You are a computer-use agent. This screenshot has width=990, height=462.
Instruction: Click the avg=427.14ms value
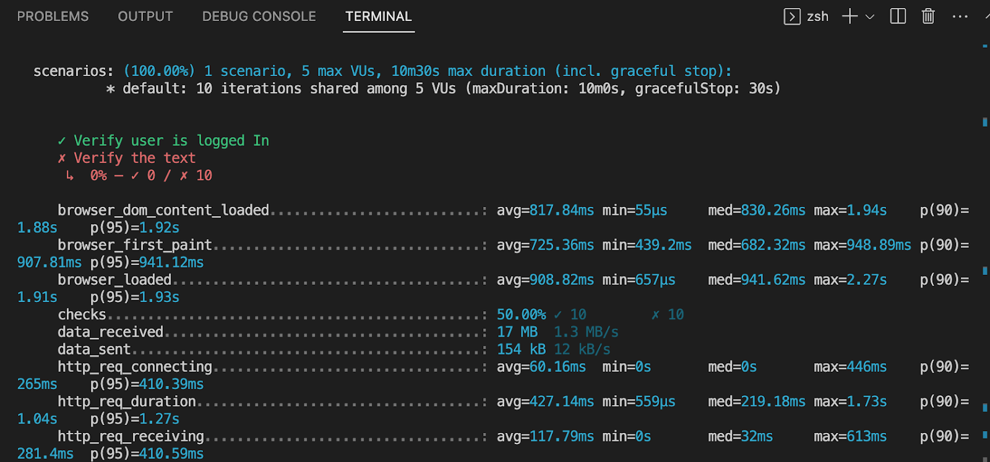(x=545, y=401)
